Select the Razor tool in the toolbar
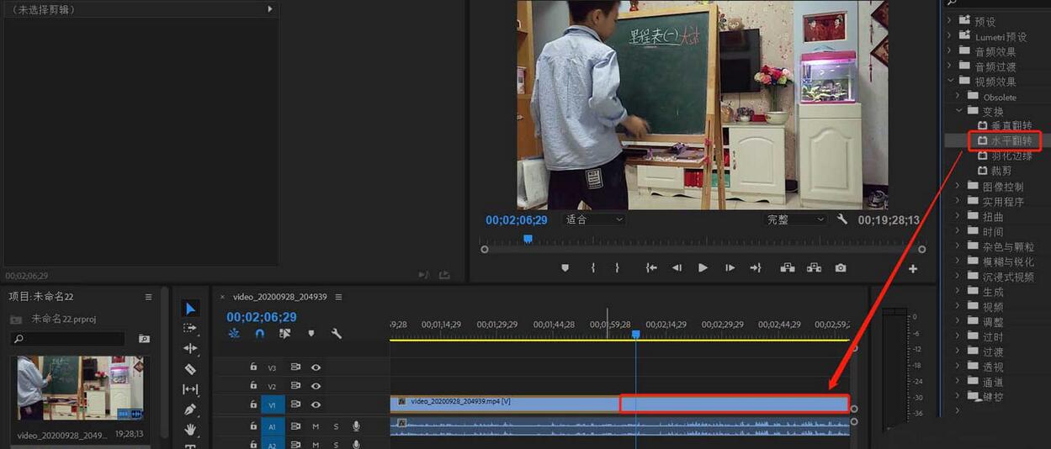The image size is (1051, 449). (190, 369)
